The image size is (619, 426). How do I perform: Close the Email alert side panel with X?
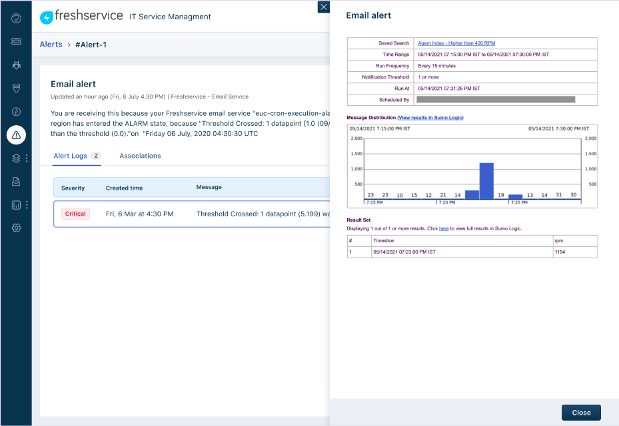coord(324,7)
